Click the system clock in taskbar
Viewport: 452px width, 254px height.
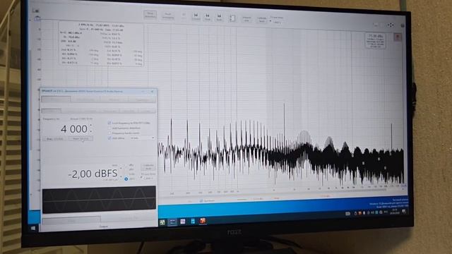pyautogui.click(x=394, y=212)
